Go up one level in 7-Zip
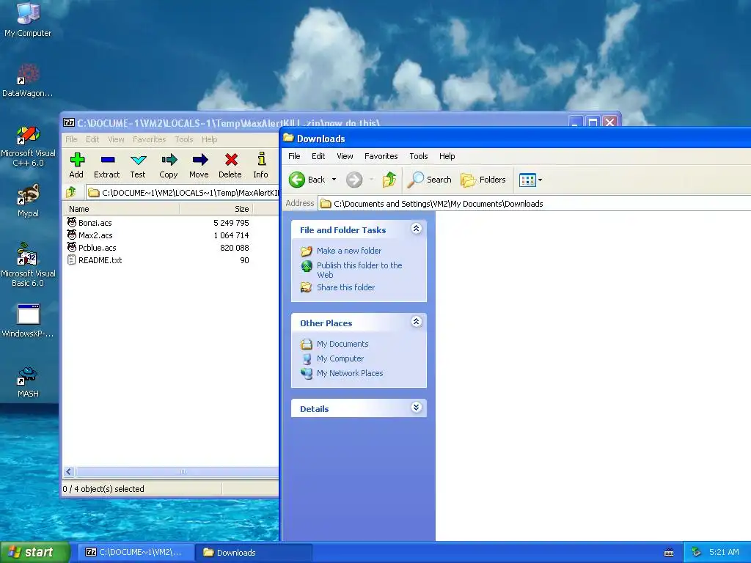Screen dimensions: 751x563 pos(71,193)
